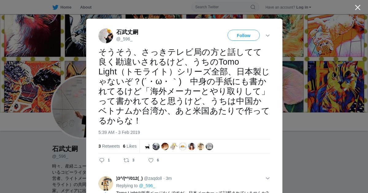
Task: Open the @_596_ reply mention link
Action: (x=147, y=186)
